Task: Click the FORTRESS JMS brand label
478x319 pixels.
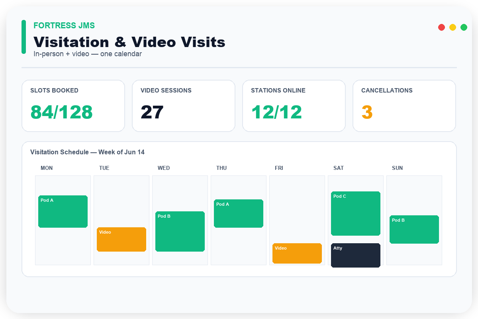Action: [x=64, y=26]
